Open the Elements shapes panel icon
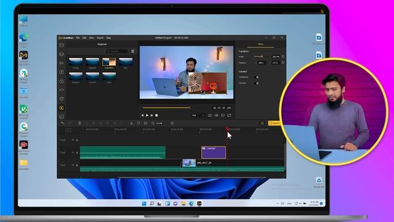Image resolution: width=394 pixels, height=222 pixels. (62, 81)
